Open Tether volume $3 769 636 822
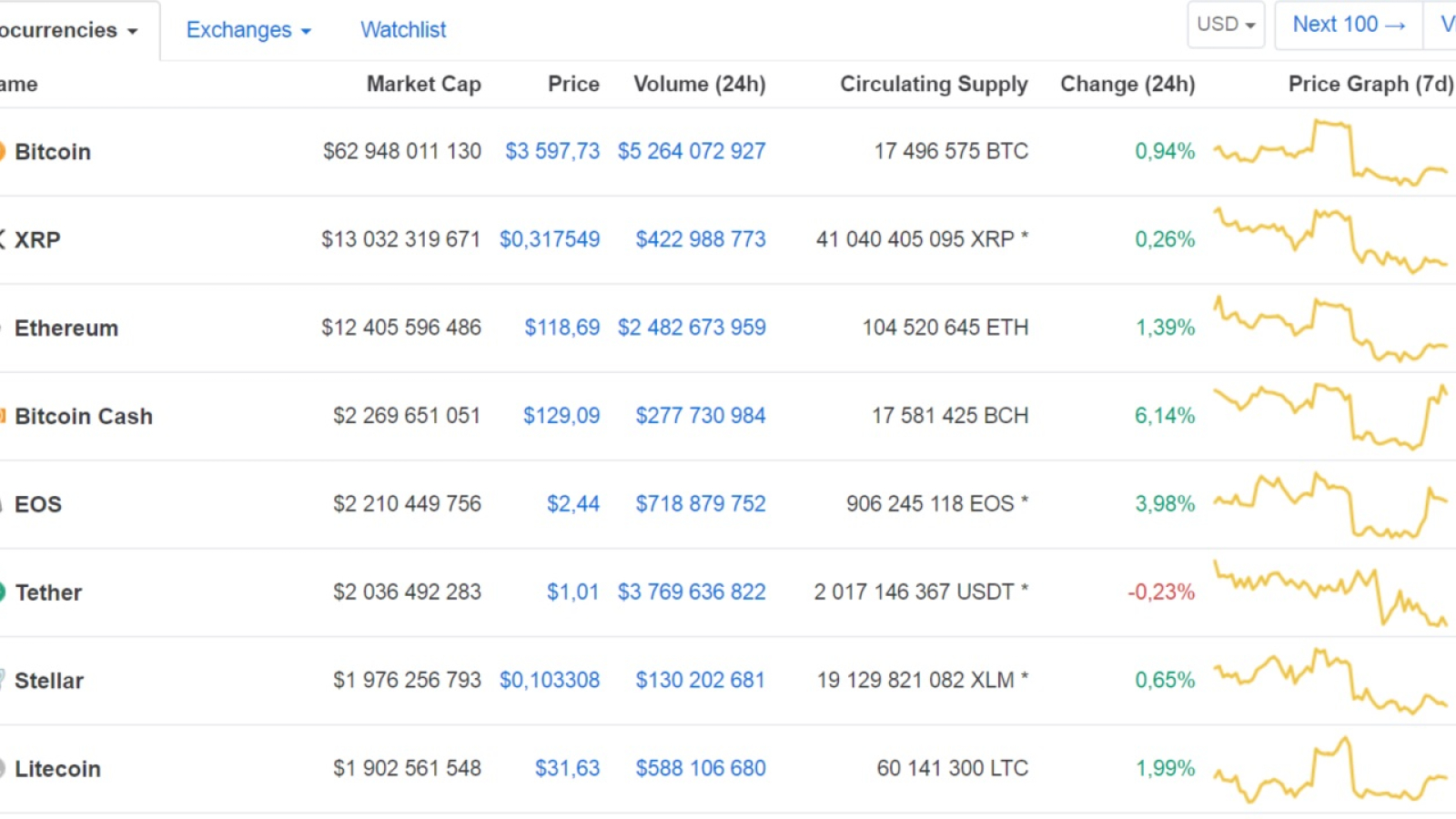The image size is (1456, 819). point(692,592)
